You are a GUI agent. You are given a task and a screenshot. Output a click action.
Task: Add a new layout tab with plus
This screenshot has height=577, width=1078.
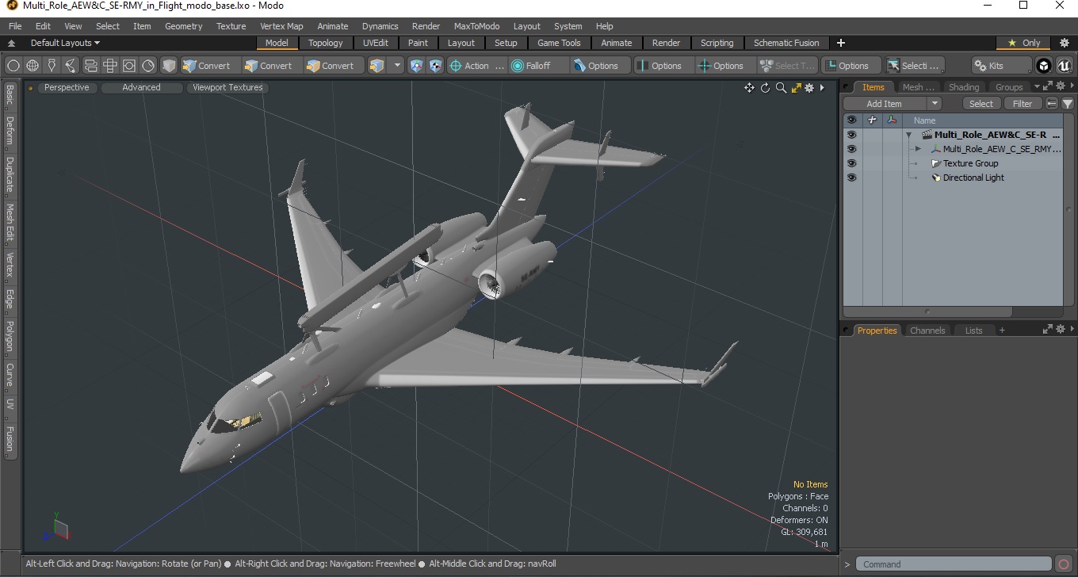[x=841, y=43]
